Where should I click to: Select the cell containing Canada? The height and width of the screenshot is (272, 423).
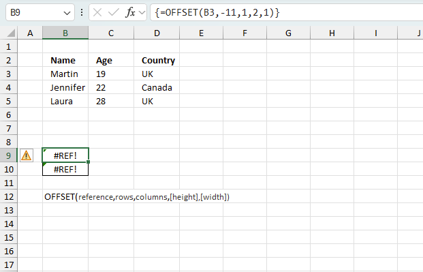[157, 87]
